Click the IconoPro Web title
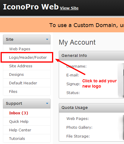 click(x=31, y=7)
